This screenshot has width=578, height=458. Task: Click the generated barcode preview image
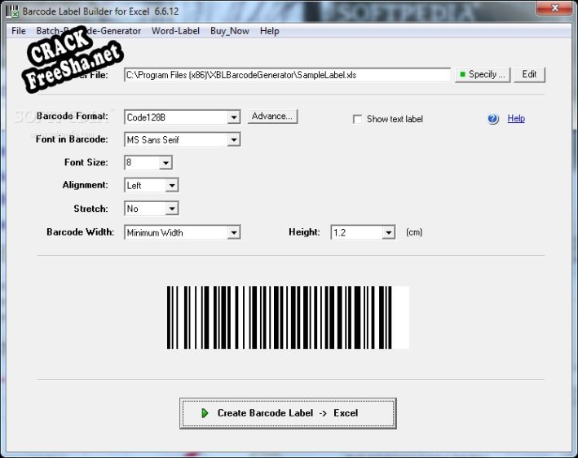point(288,318)
